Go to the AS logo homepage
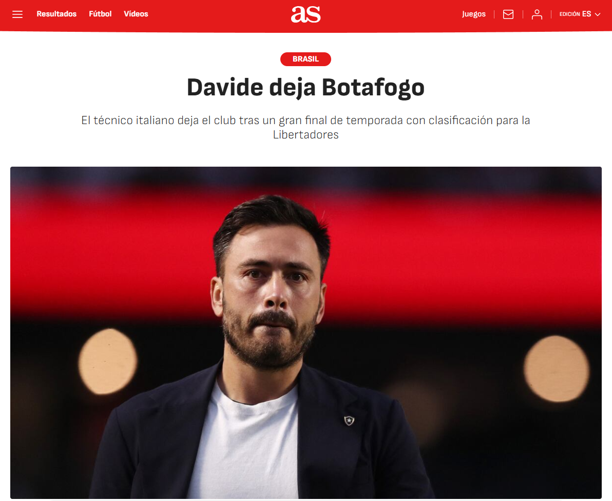The height and width of the screenshot is (501, 612). click(305, 14)
